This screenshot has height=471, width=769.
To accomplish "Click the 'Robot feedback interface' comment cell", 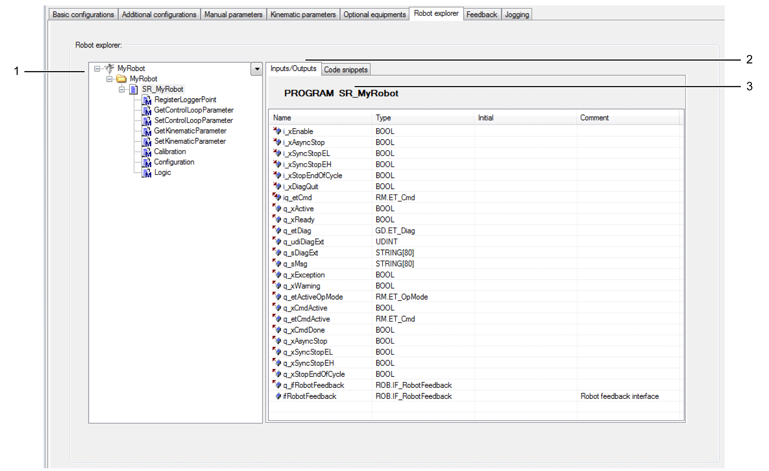I will tap(620, 396).
